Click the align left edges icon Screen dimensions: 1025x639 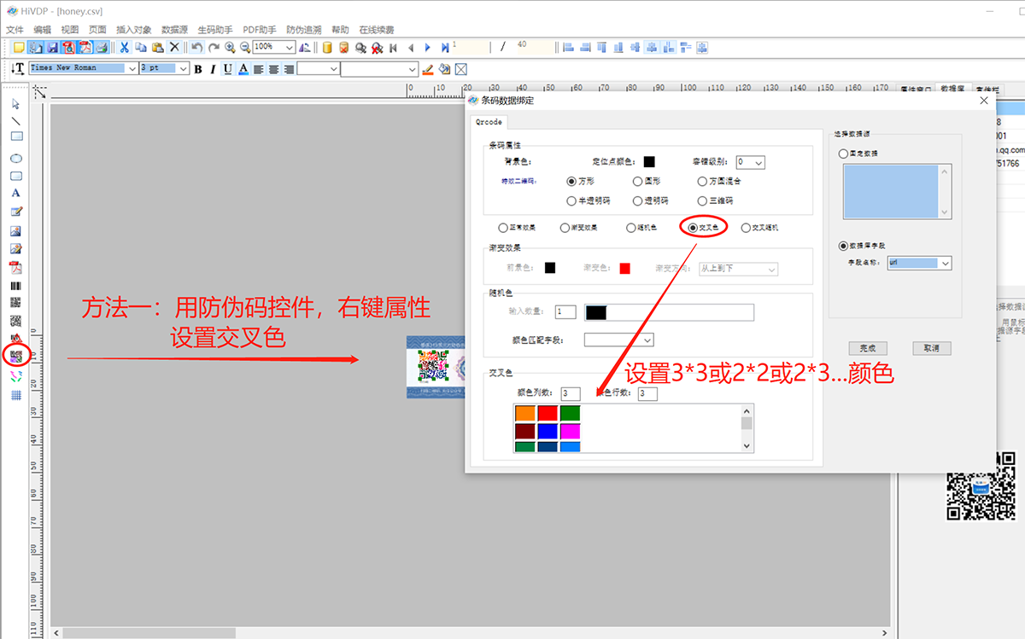569,48
